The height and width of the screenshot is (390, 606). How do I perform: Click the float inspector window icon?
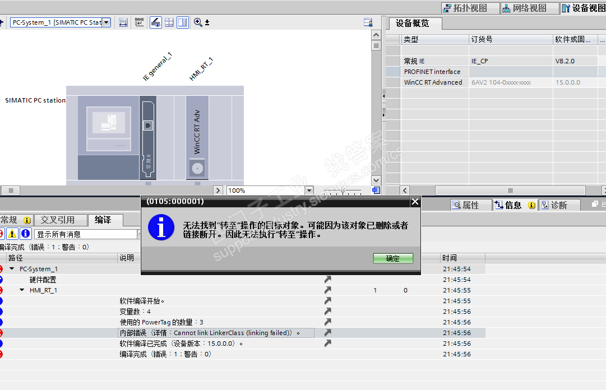pos(595,204)
